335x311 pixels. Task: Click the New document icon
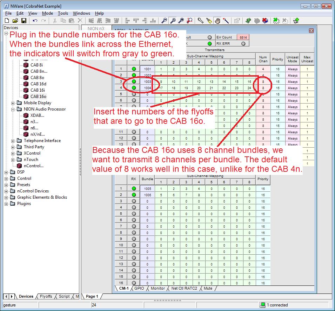(7, 21)
